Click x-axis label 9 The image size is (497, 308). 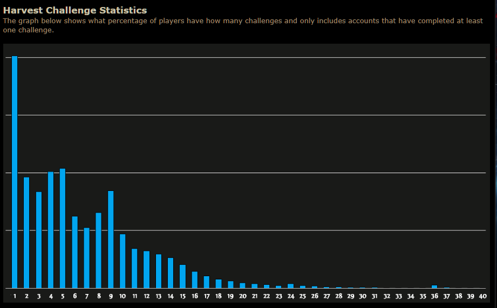click(x=111, y=296)
